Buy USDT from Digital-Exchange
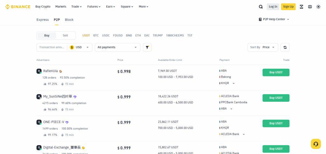This screenshot has width=326, height=154. 276,149
